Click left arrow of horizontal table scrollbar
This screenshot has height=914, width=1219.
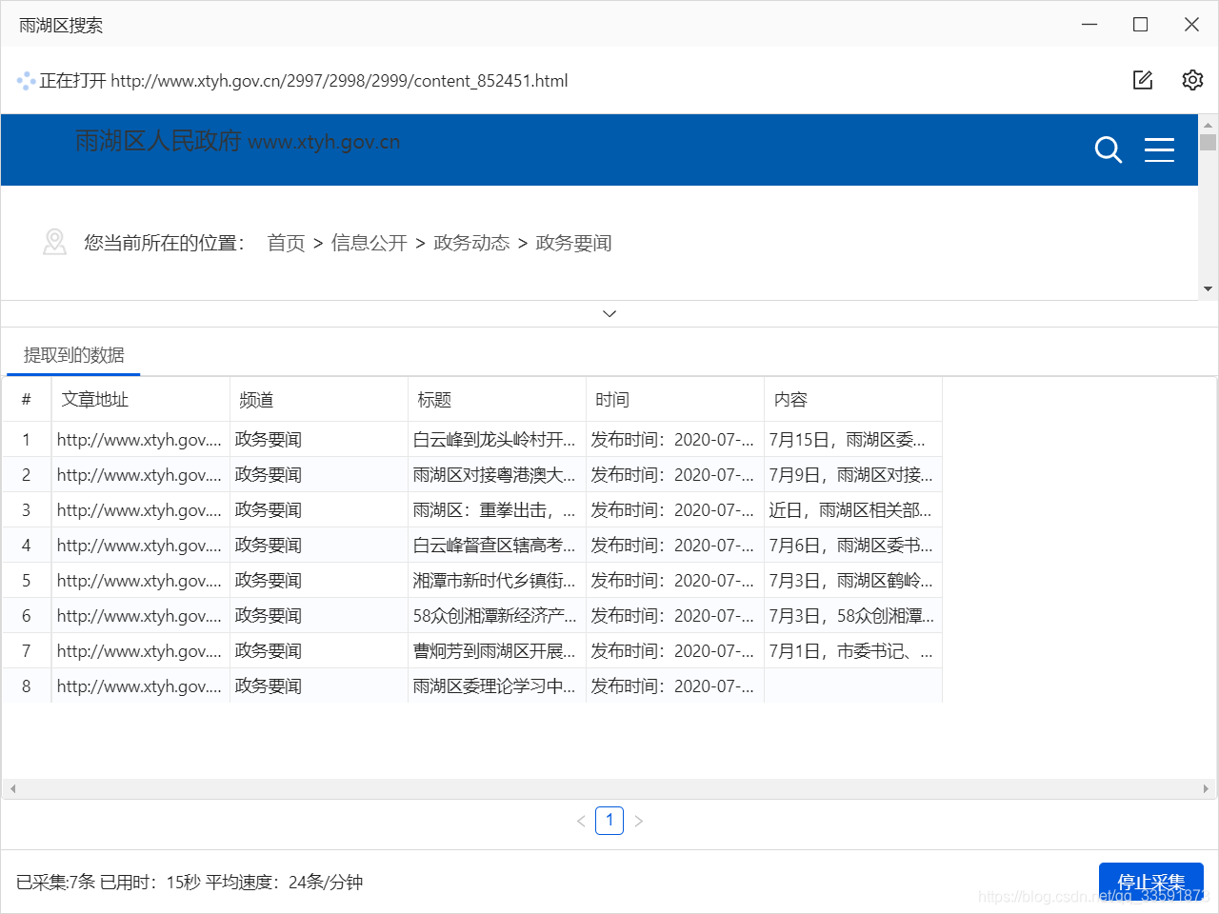[12, 788]
